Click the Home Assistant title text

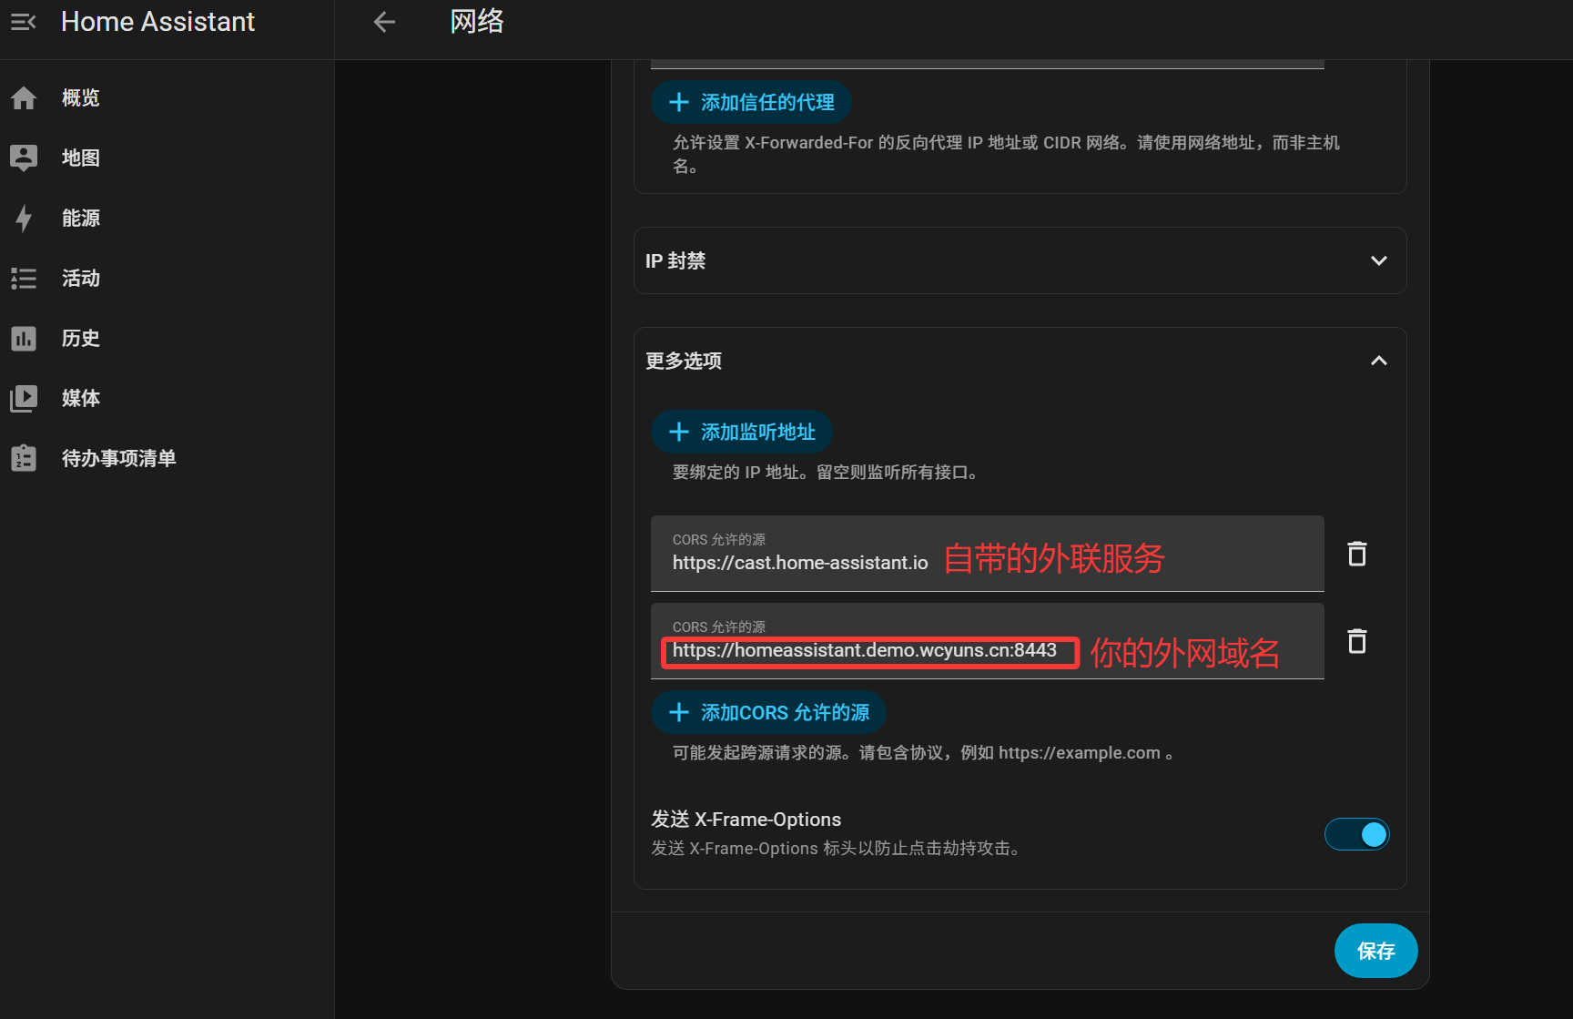[157, 22]
